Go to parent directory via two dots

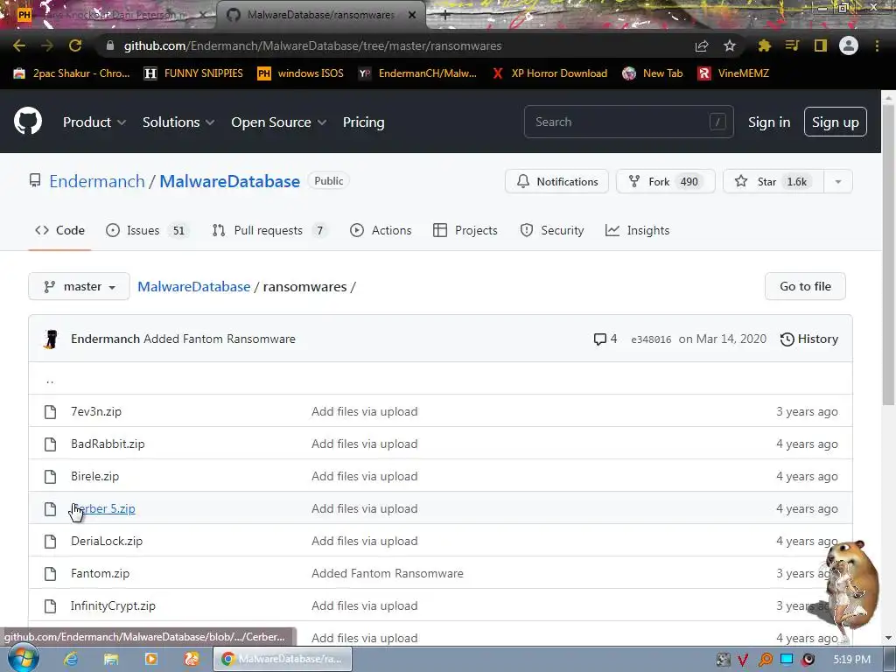(50, 380)
